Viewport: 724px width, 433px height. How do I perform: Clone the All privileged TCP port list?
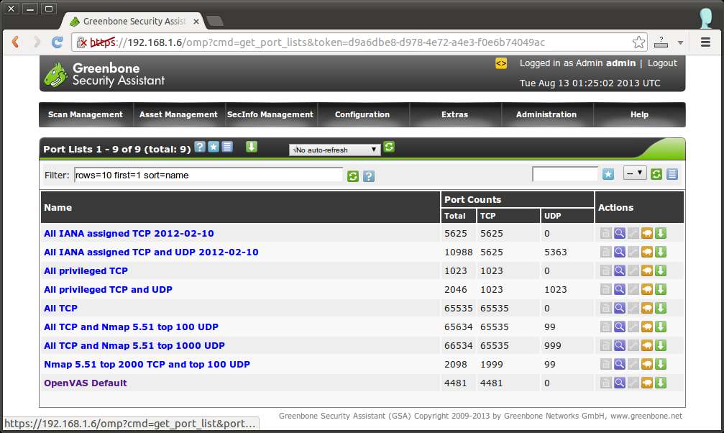point(647,270)
